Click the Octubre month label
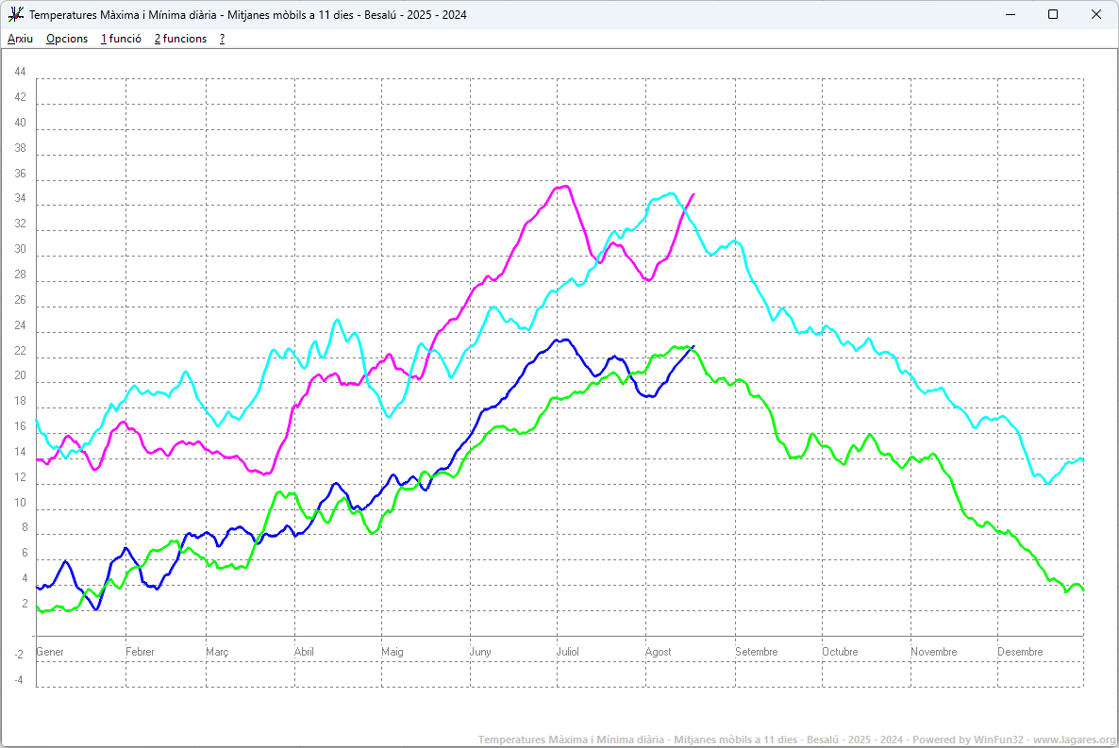This screenshot has width=1119, height=748. (x=840, y=652)
